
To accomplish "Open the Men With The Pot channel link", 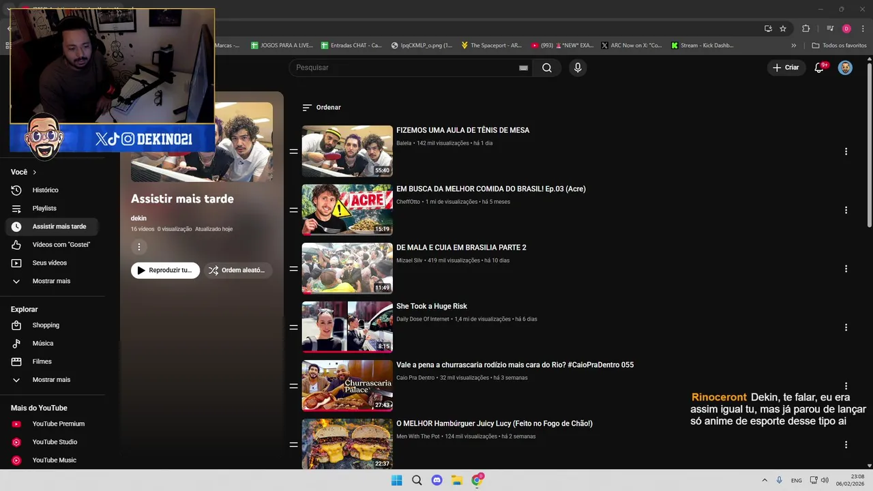I will 418,436.
